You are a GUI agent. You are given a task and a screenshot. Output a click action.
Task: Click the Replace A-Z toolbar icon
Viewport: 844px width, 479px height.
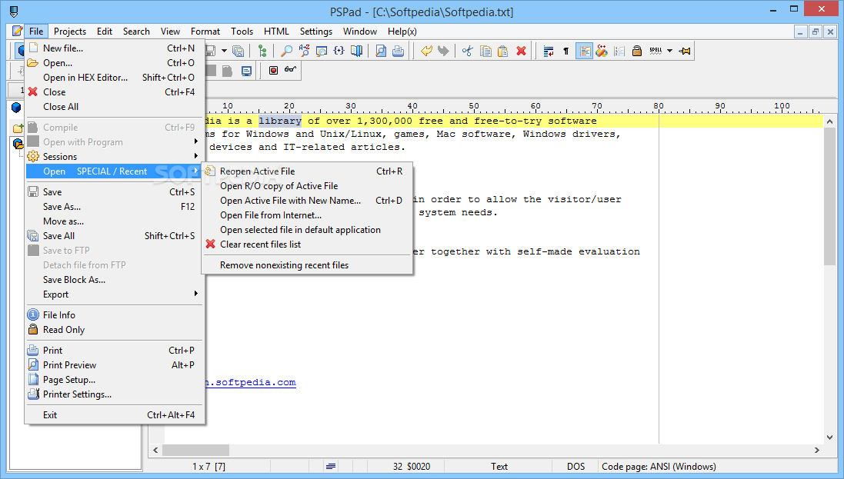[x=304, y=51]
